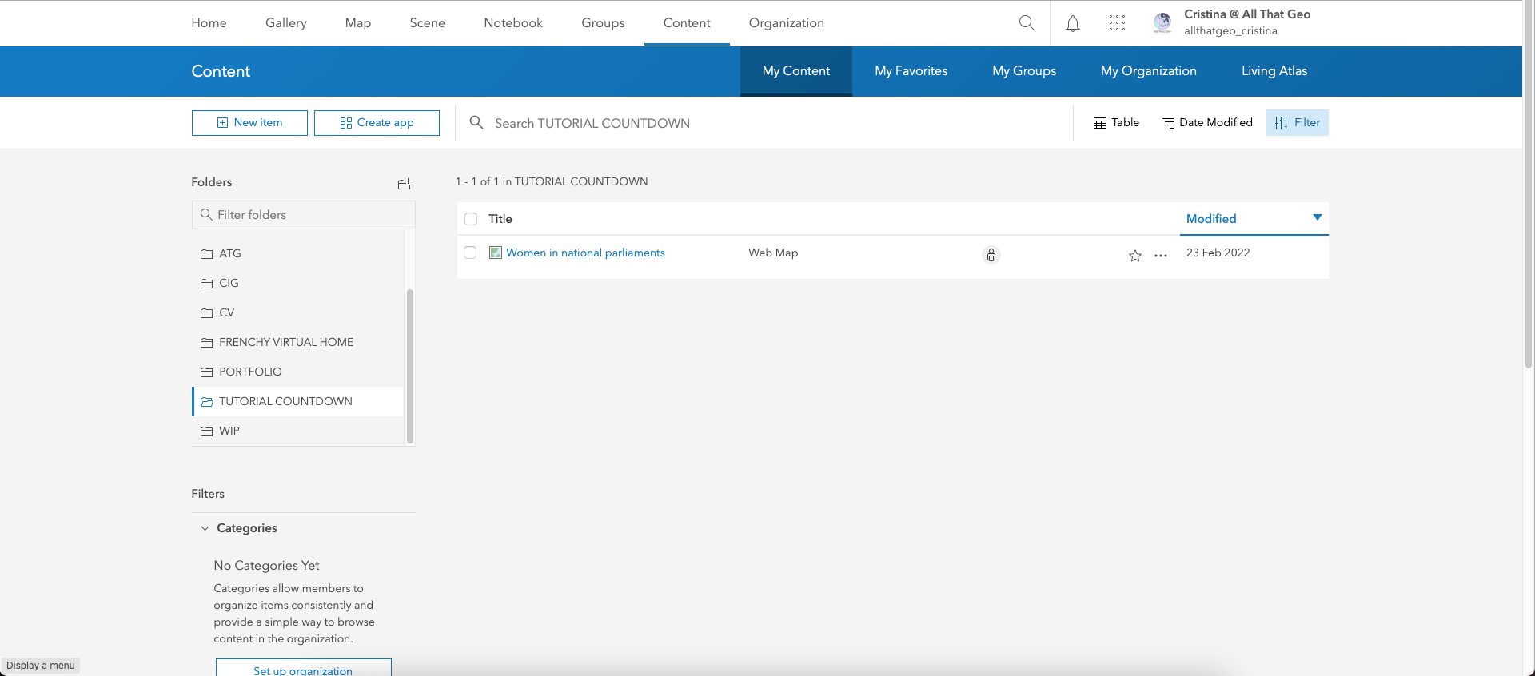Click the sharing lock icon on Women in national parliaments
The image size is (1535, 676).
(991, 255)
